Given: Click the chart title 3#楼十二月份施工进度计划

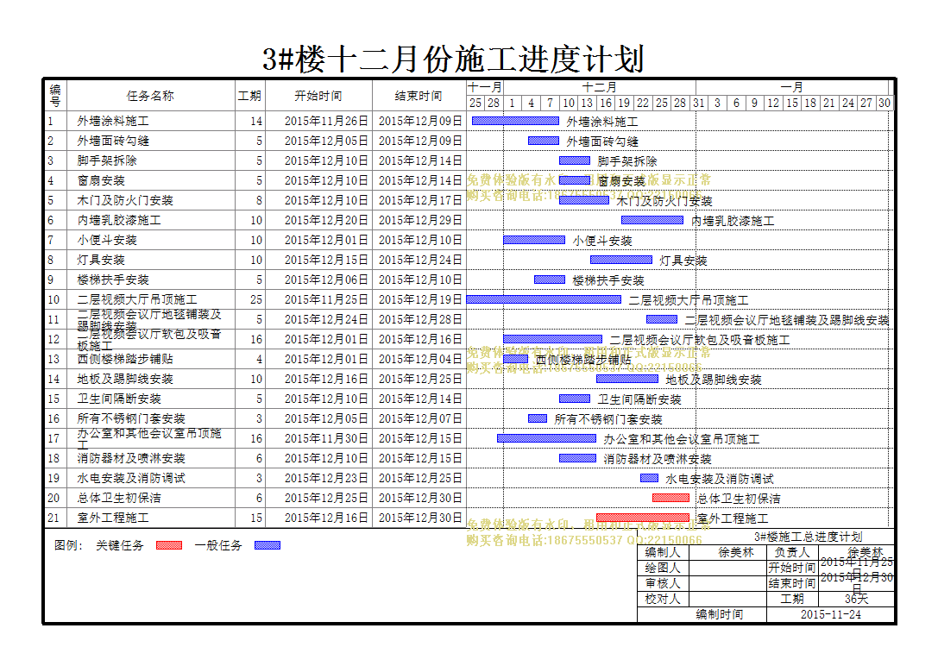Looking at the screenshot, I should pyautogui.click(x=453, y=59).
